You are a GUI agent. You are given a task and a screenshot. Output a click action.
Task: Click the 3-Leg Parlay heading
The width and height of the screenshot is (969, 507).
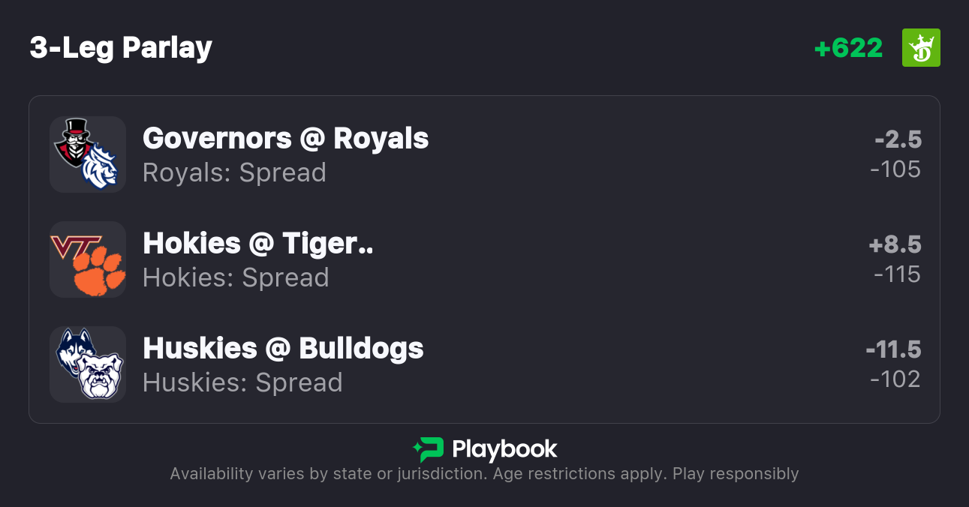(121, 48)
